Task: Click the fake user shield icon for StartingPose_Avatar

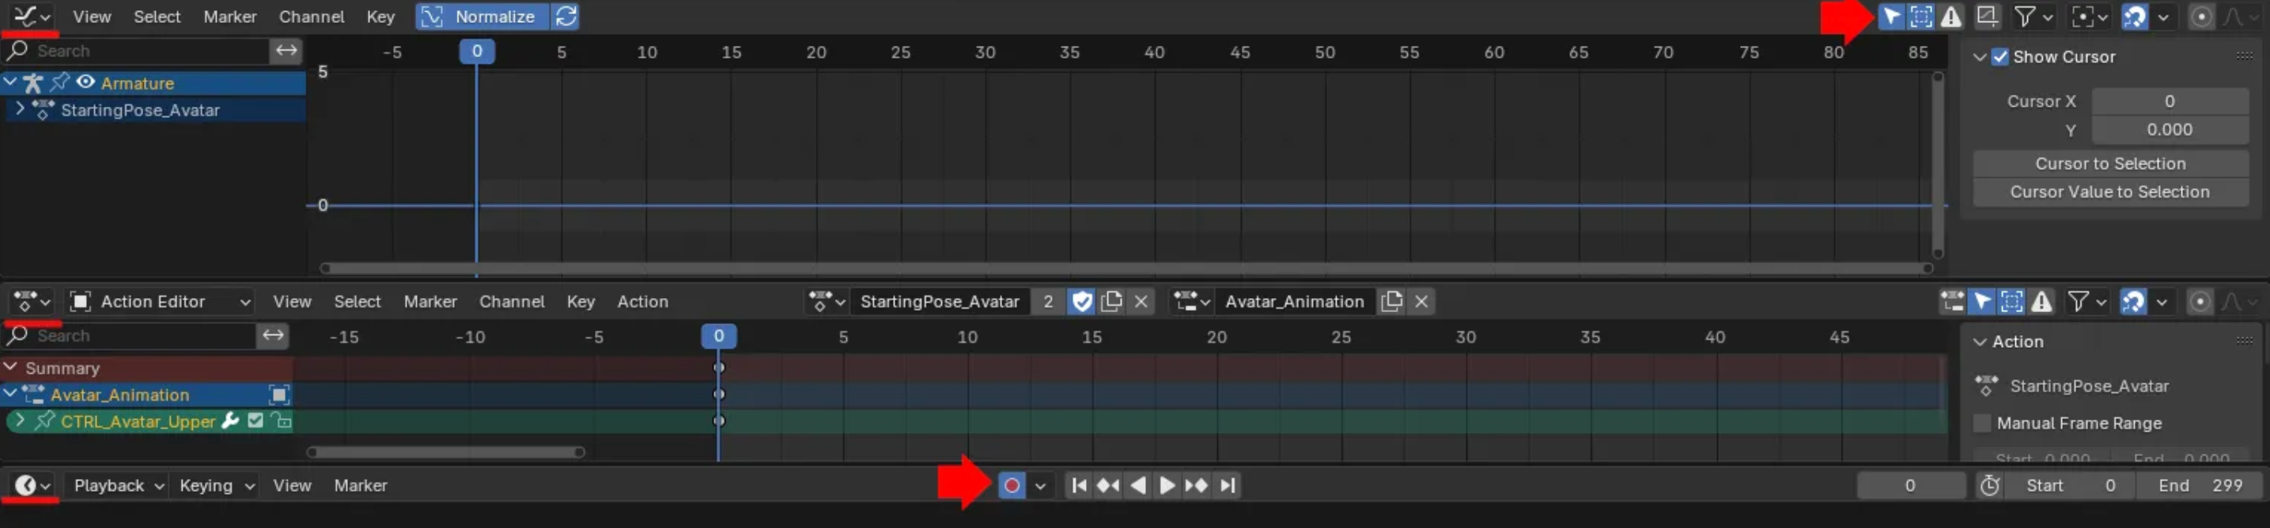Action: pos(1081,302)
